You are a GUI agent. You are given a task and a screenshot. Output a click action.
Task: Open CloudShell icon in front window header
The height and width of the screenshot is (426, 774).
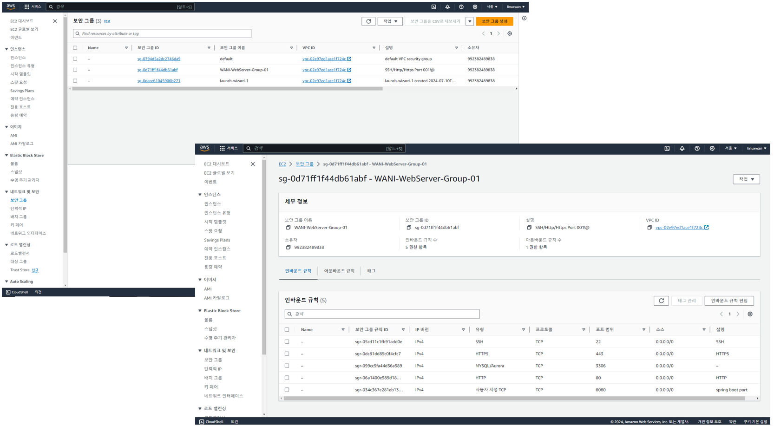tap(667, 148)
